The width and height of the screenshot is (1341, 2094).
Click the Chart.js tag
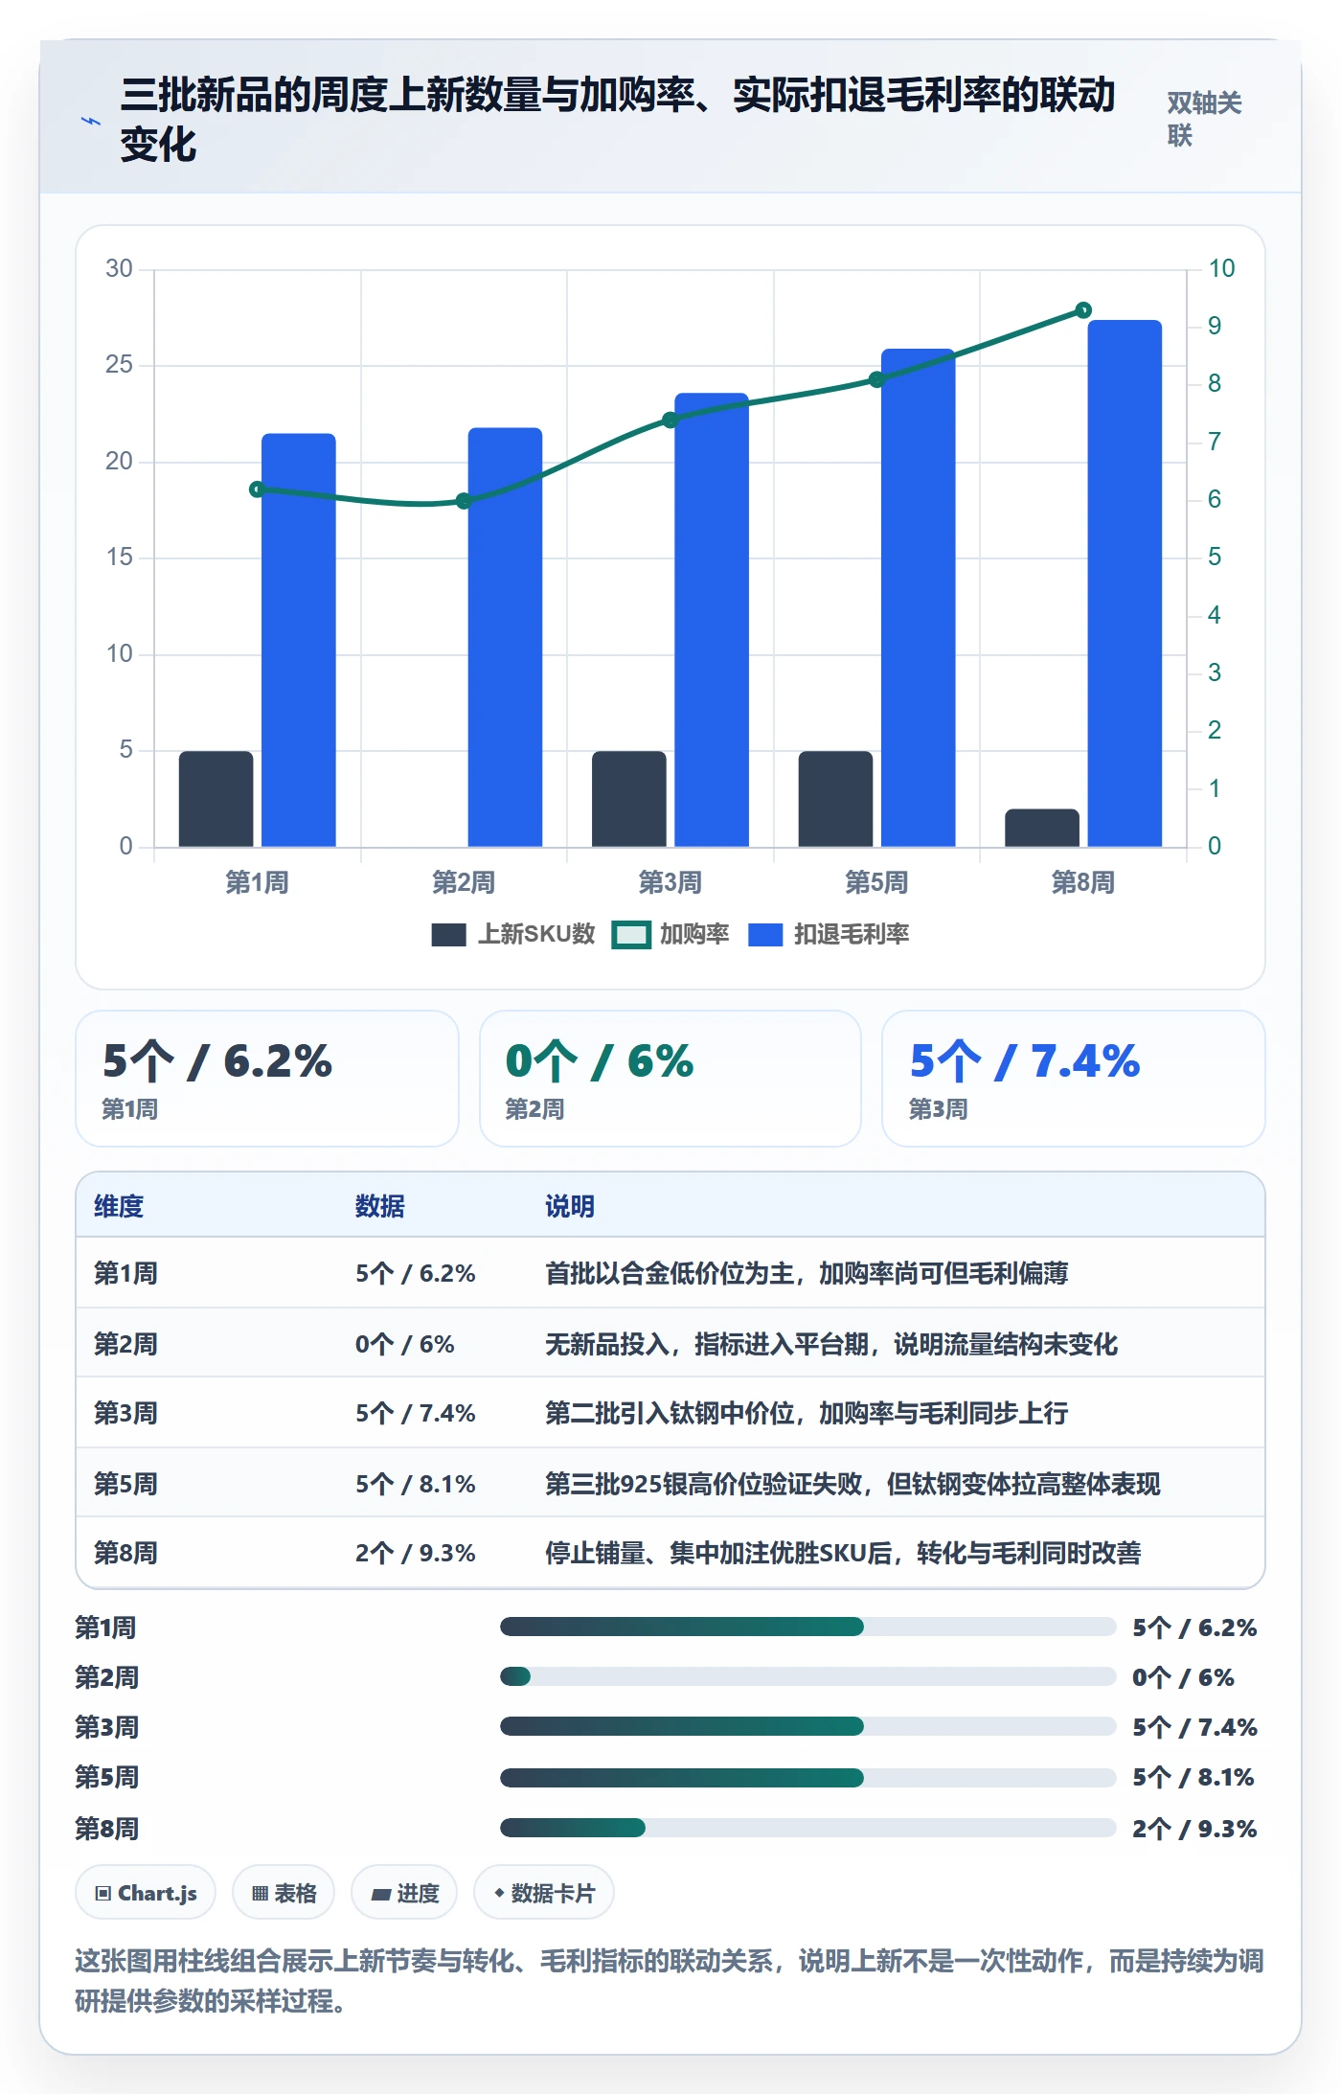tap(146, 1893)
